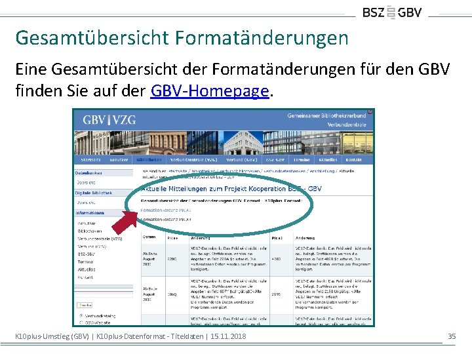This screenshot has width=472, height=354.
Task: Open the Verbundzentrale (VZG) navigation tab
Action: tap(193, 160)
